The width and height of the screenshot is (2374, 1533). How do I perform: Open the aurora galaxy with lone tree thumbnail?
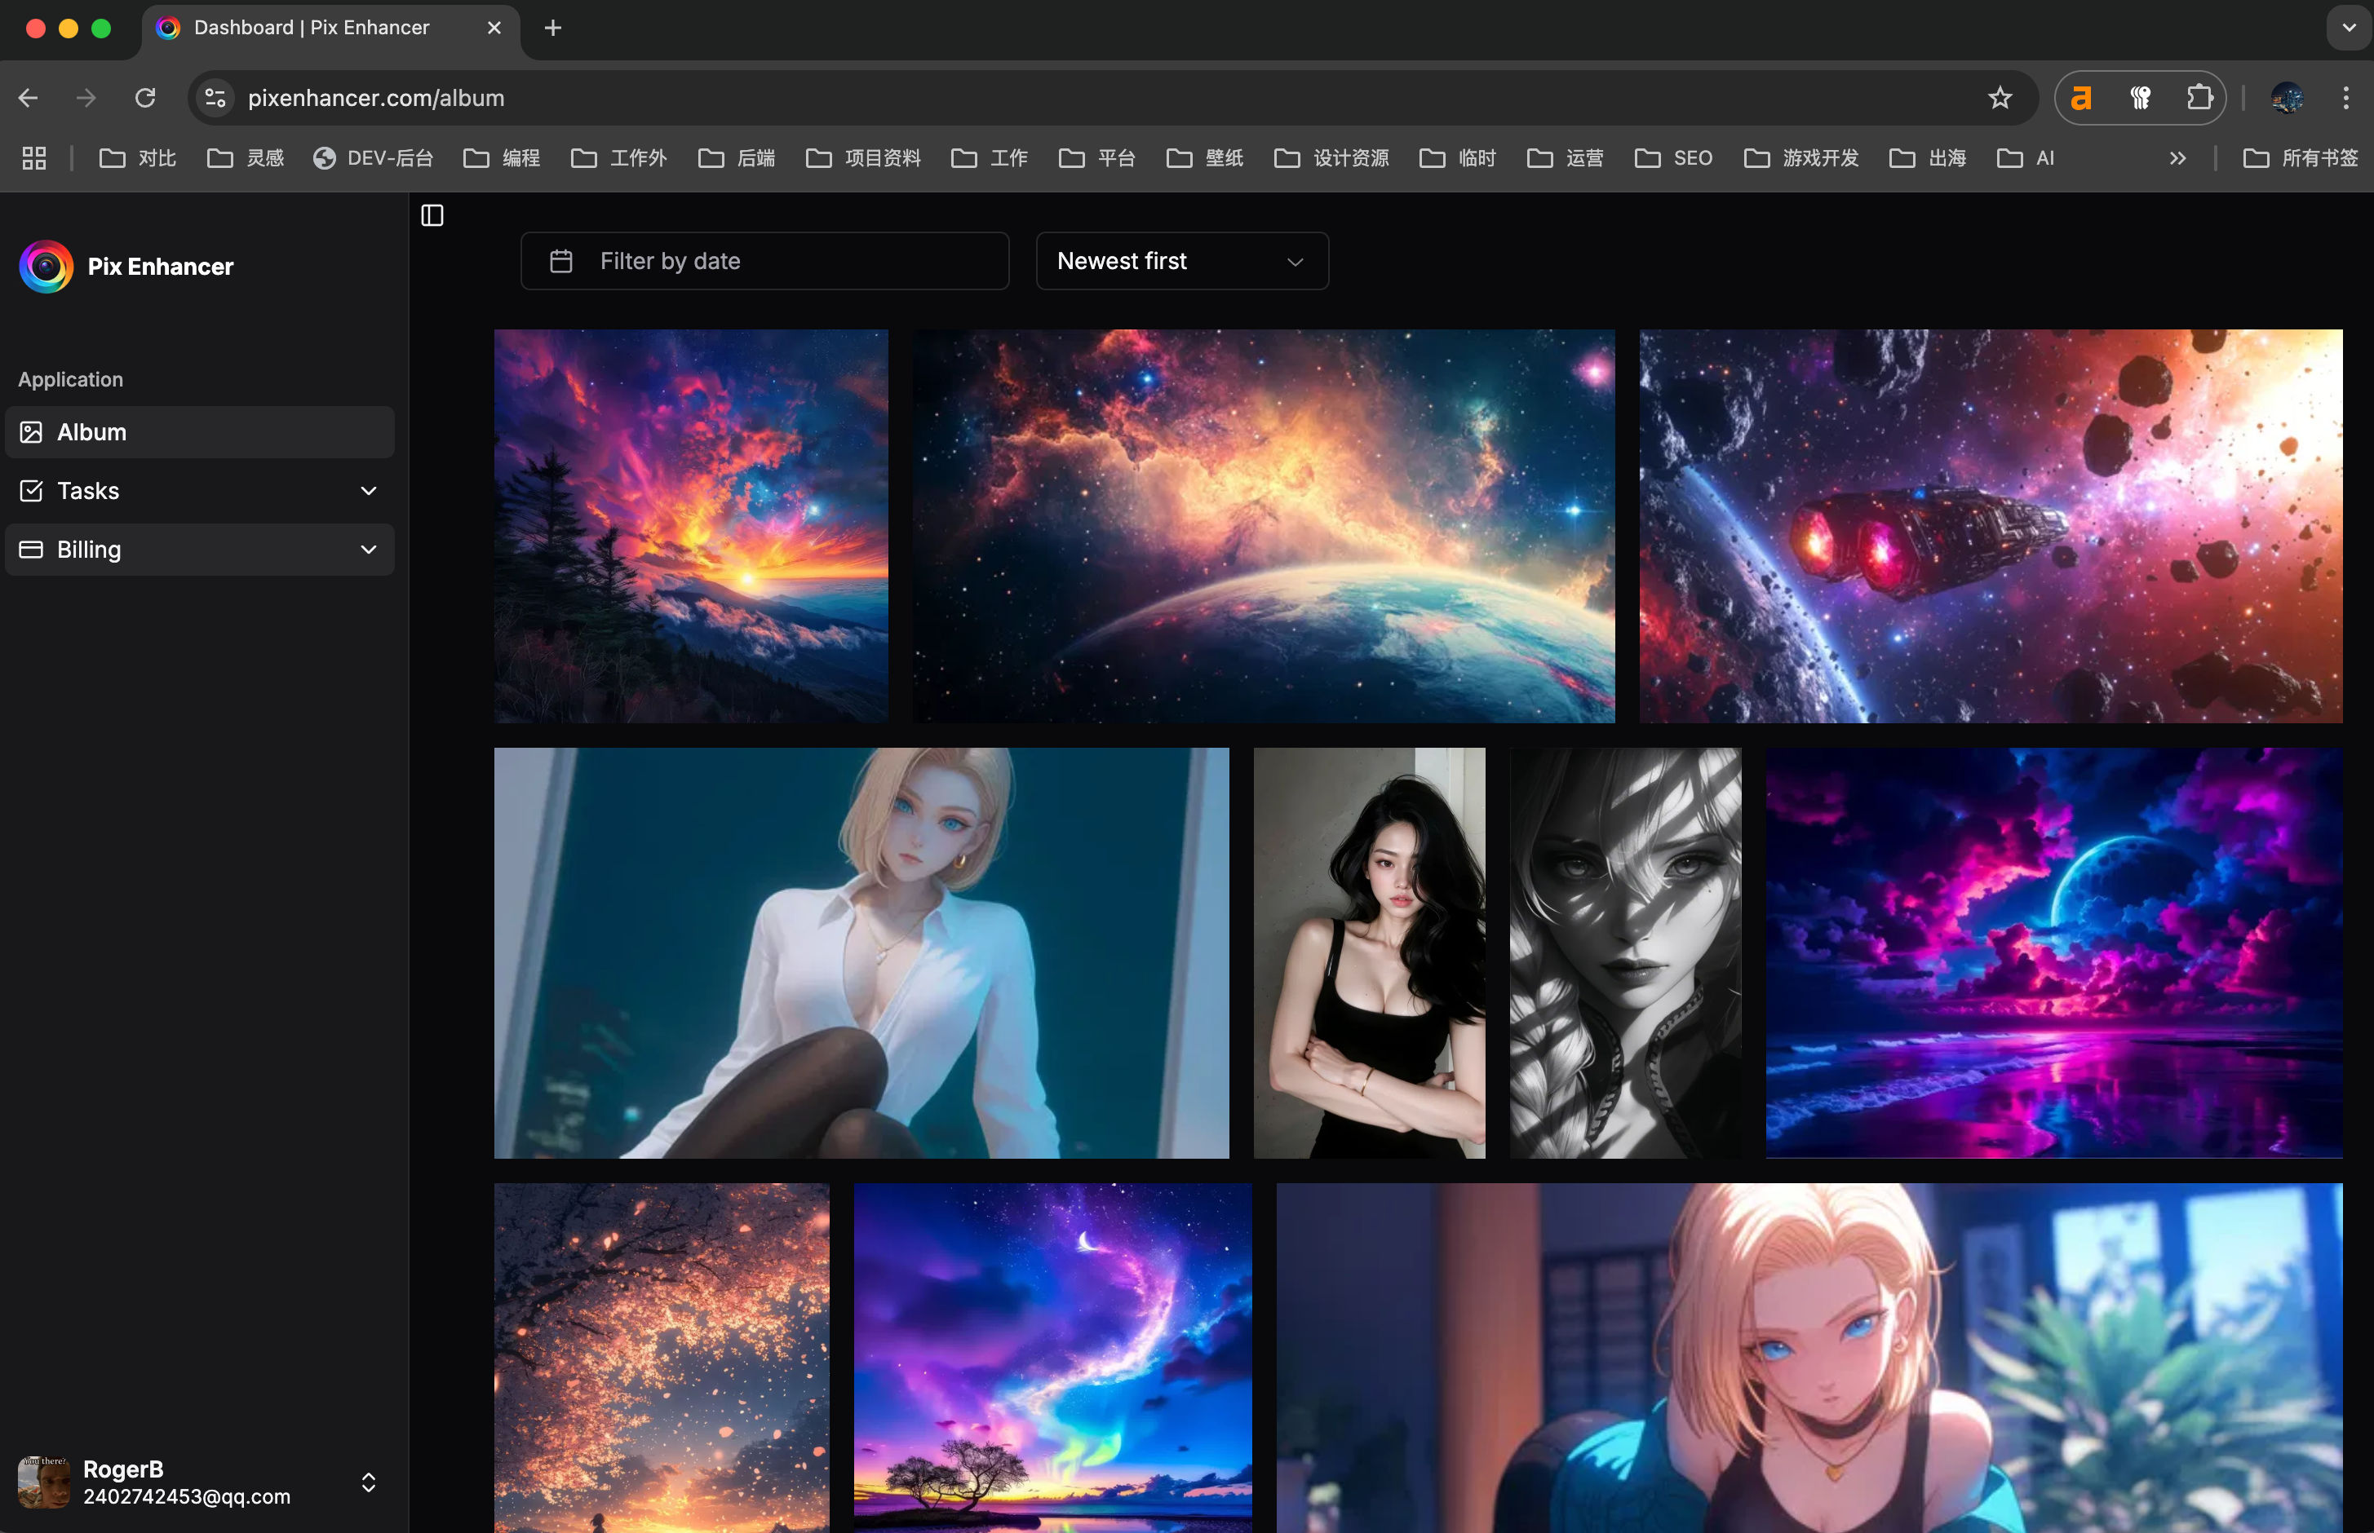coord(1052,1358)
